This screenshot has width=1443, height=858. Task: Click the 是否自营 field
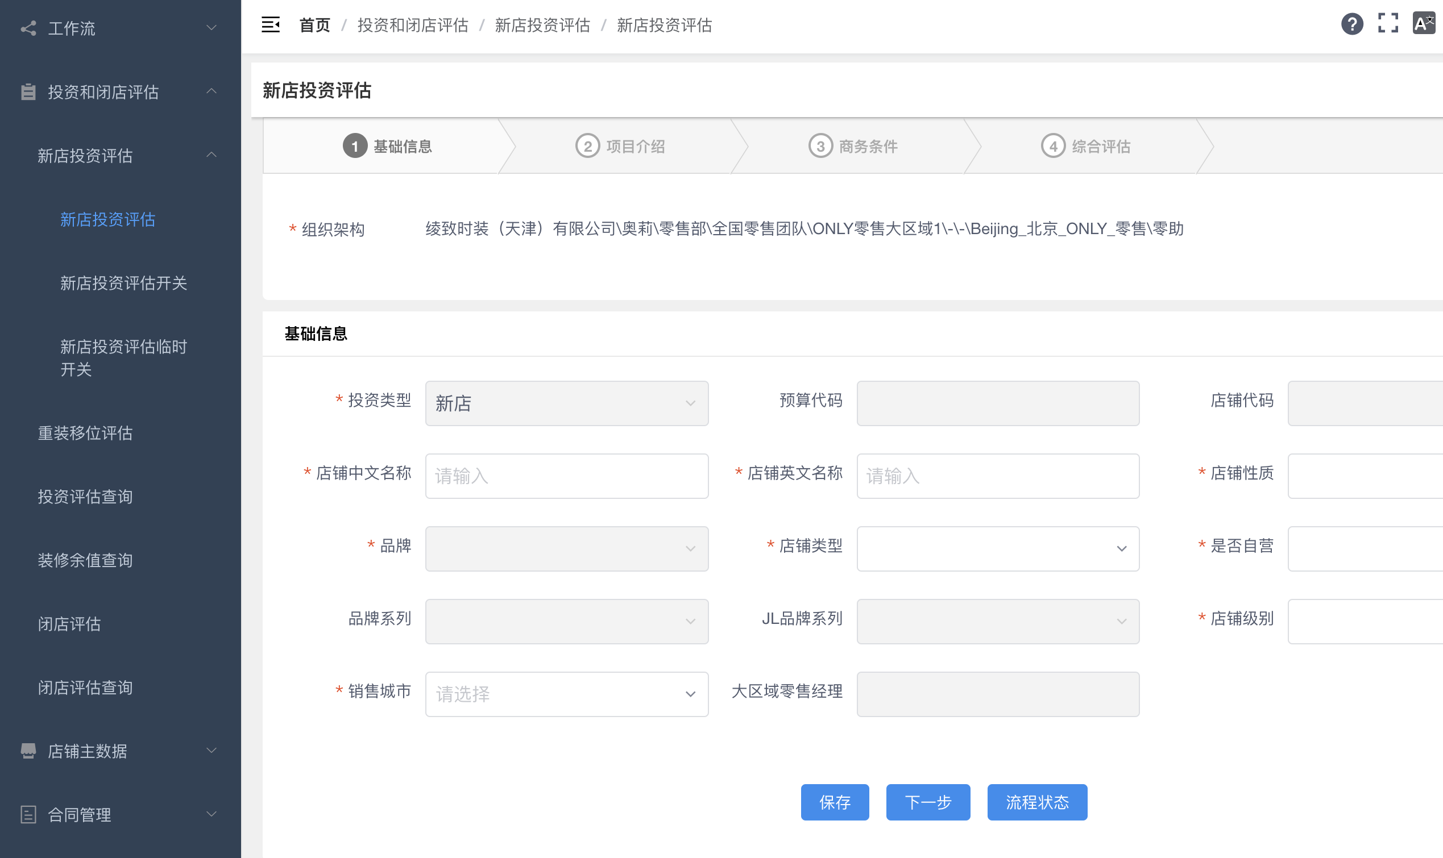click(x=1366, y=549)
